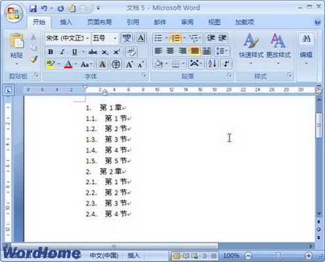Show or hide paragraph marks
This screenshot has width=325, height=262.
click(x=226, y=64)
